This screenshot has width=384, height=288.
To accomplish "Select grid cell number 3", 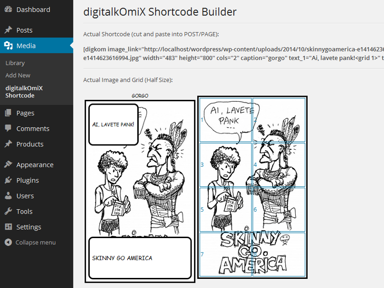I will 226,165.
